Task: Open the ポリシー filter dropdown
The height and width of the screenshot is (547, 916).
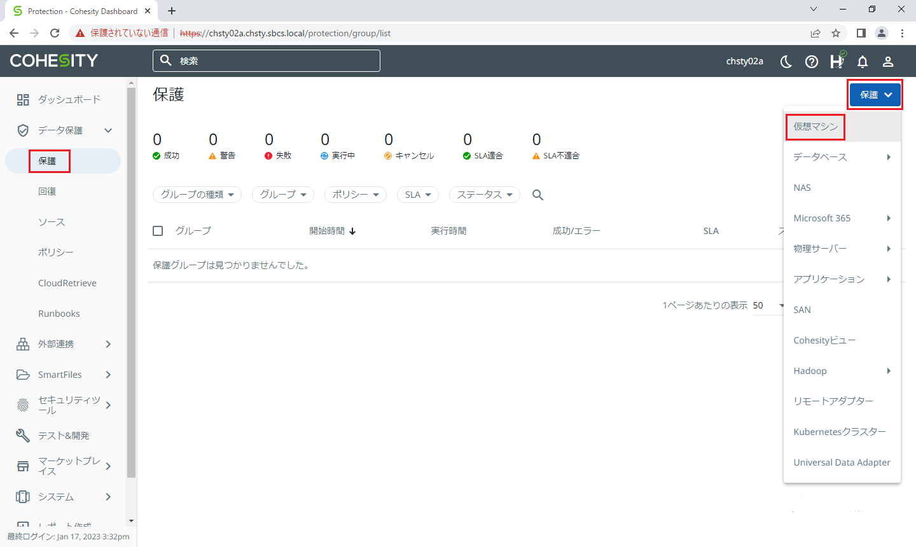Action: tap(356, 195)
